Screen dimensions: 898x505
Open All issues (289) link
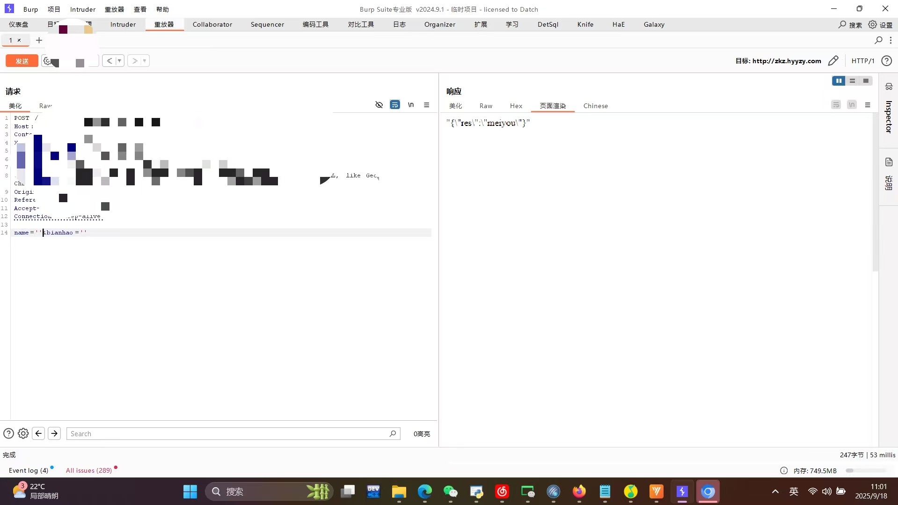[x=88, y=470]
